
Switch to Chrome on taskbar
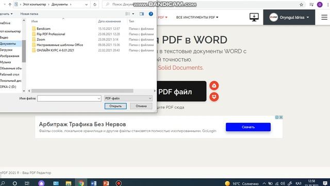point(81,183)
